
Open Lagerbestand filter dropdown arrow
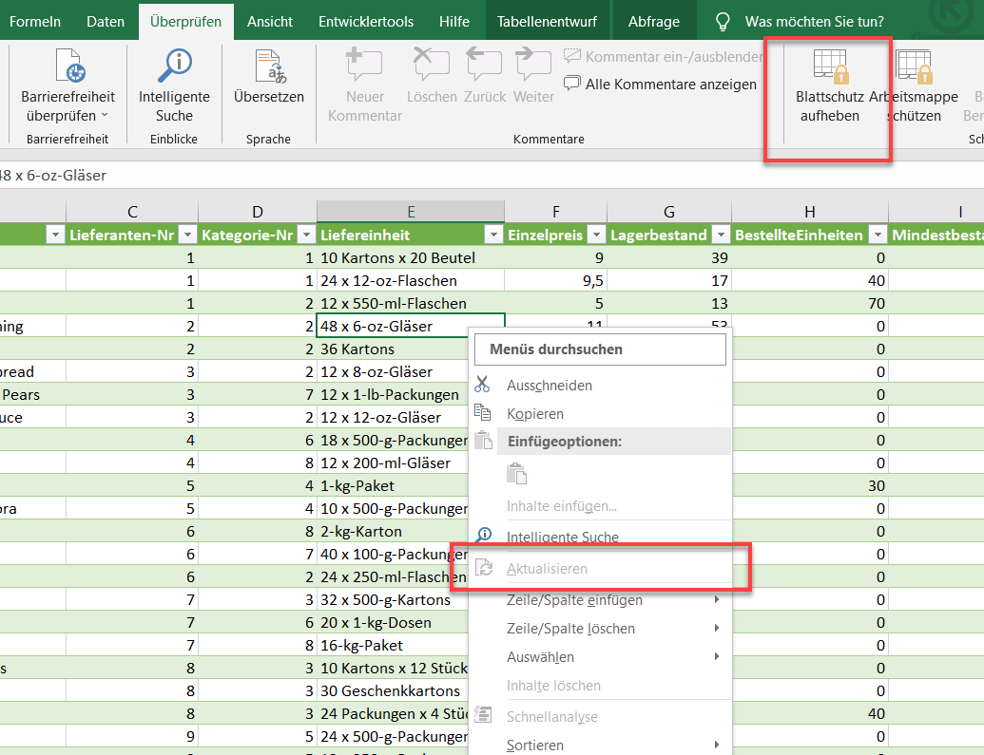pyautogui.click(x=723, y=236)
